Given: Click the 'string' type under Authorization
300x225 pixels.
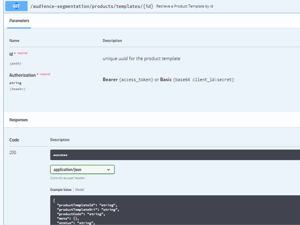Looking at the screenshot, I should pyautogui.click(x=16, y=83).
